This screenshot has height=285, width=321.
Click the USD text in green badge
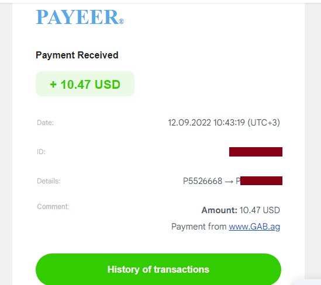[108, 85]
